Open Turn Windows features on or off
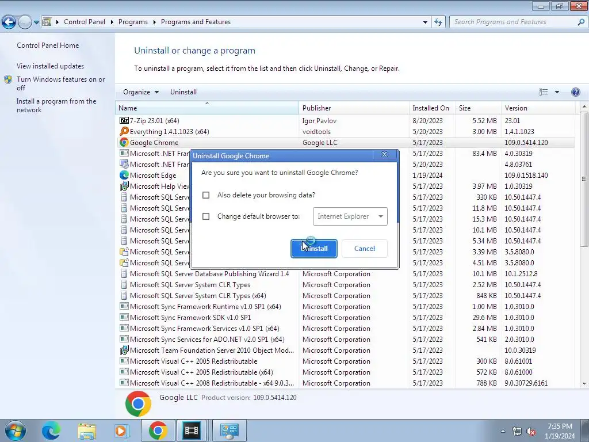The image size is (589, 442). pyautogui.click(x=61, y=84)
